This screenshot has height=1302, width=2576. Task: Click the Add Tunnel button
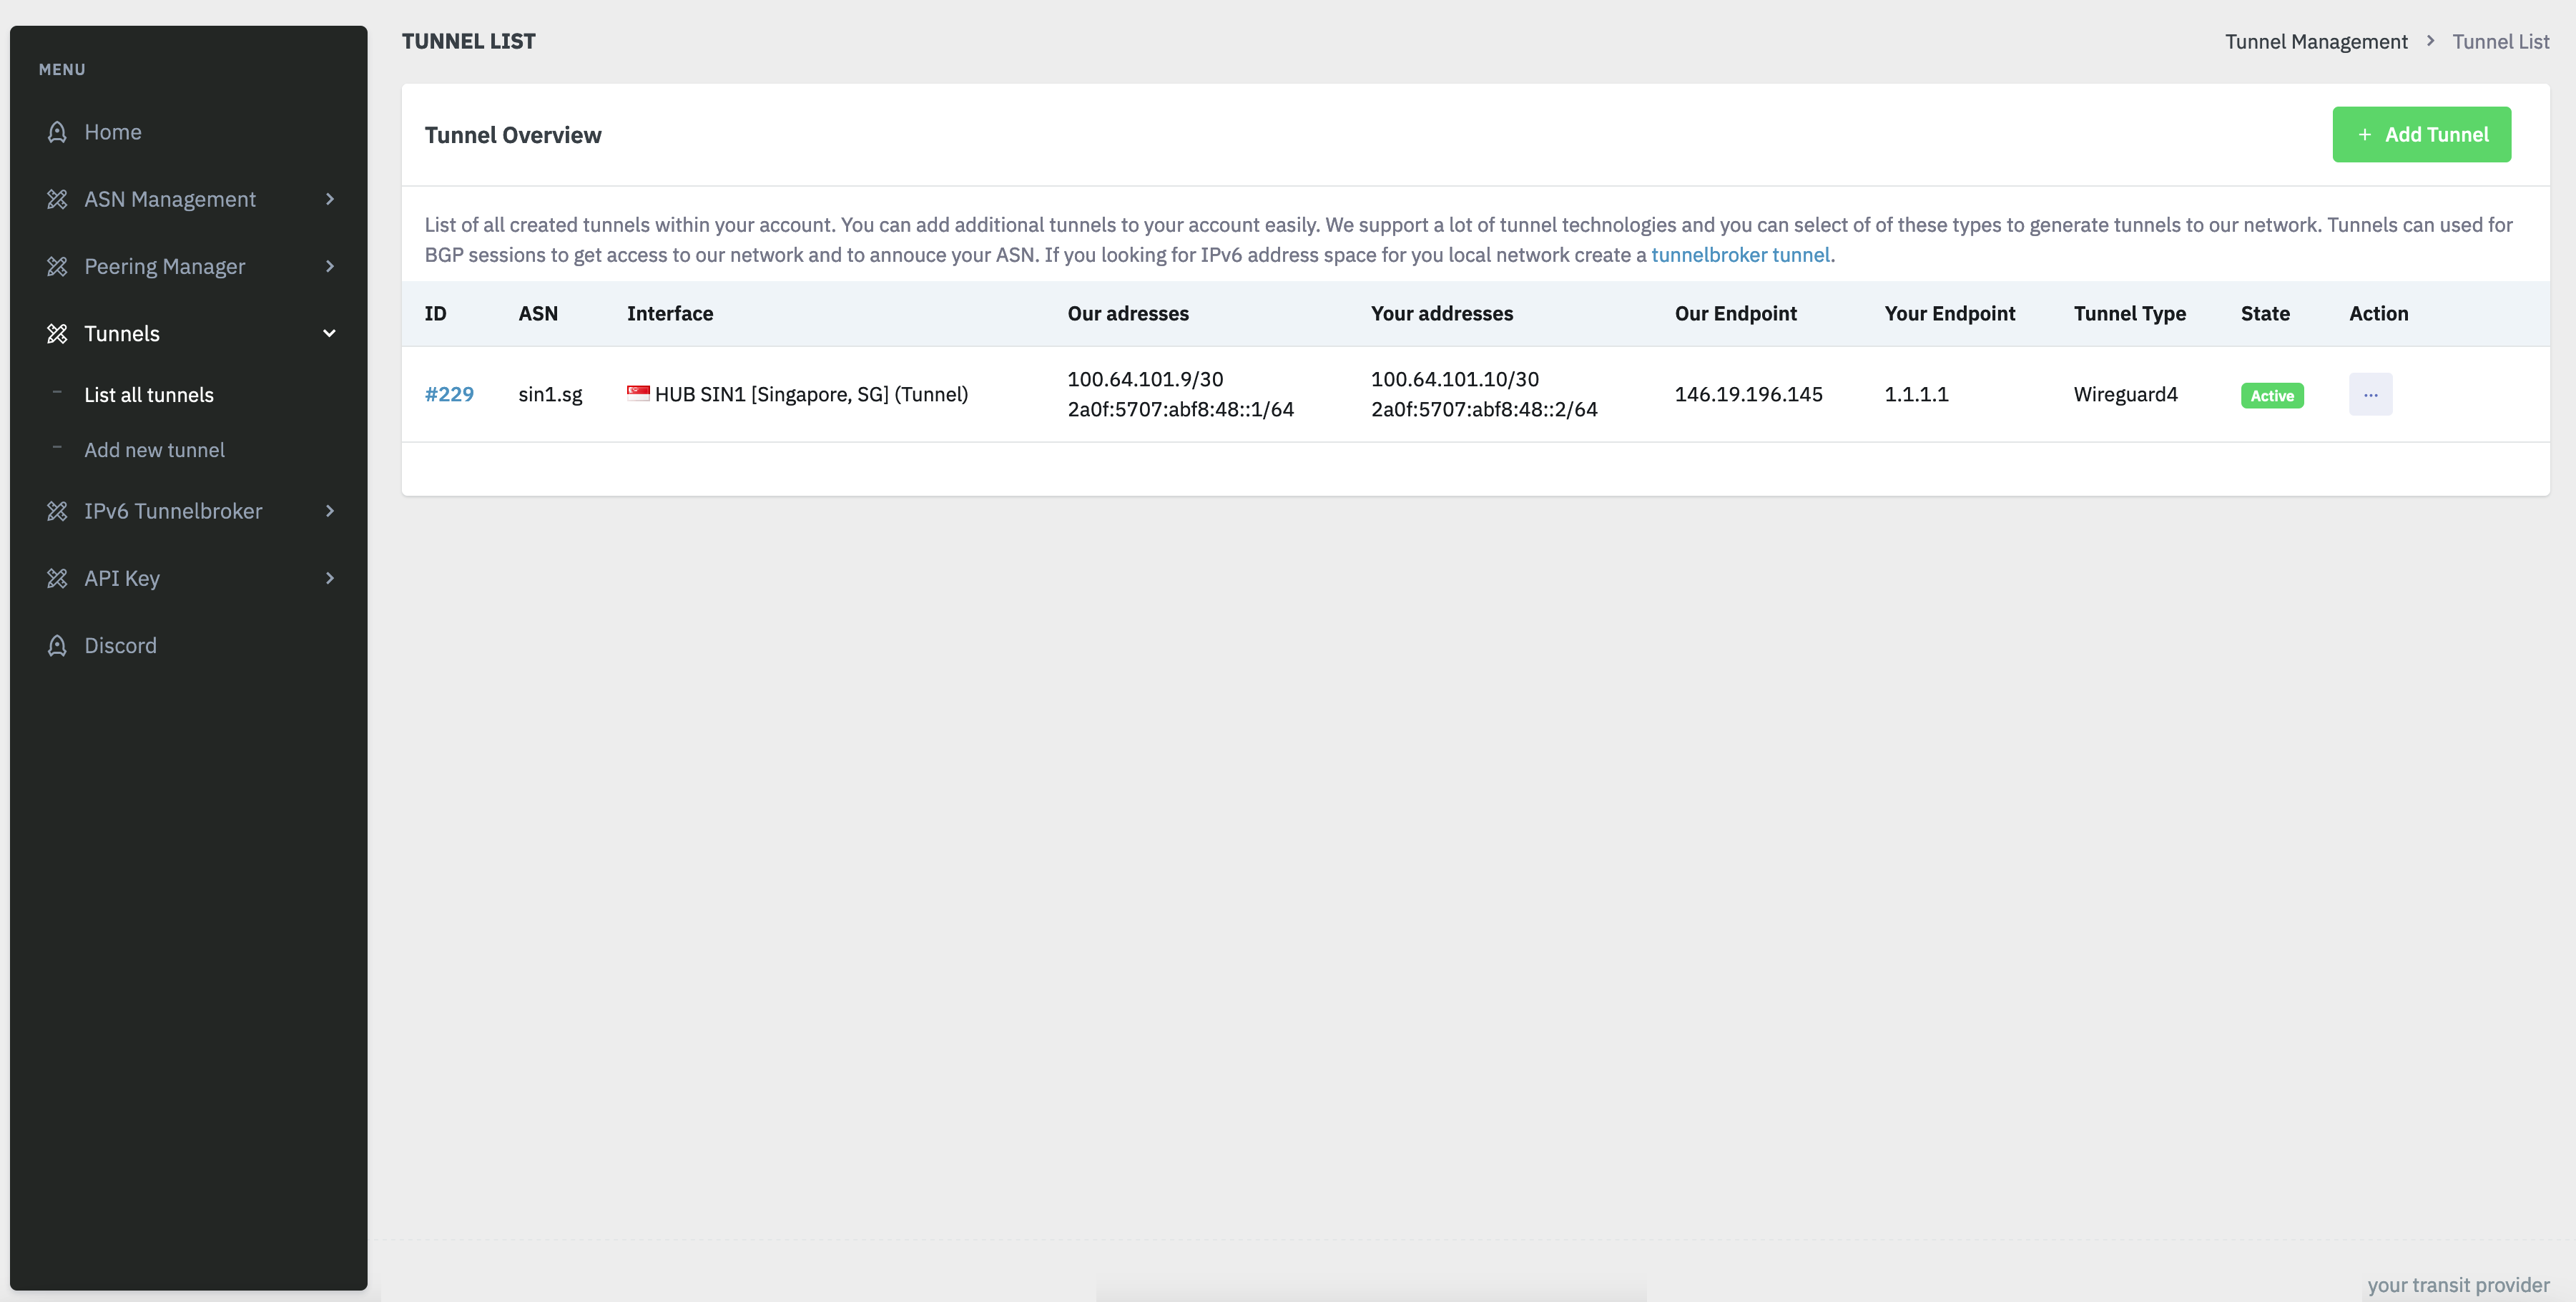click(x=2422, y=133)
